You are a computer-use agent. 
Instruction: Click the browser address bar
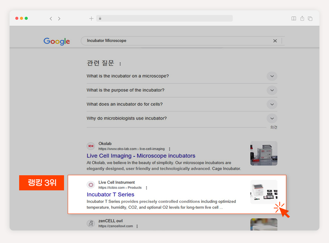pos(164,18)
